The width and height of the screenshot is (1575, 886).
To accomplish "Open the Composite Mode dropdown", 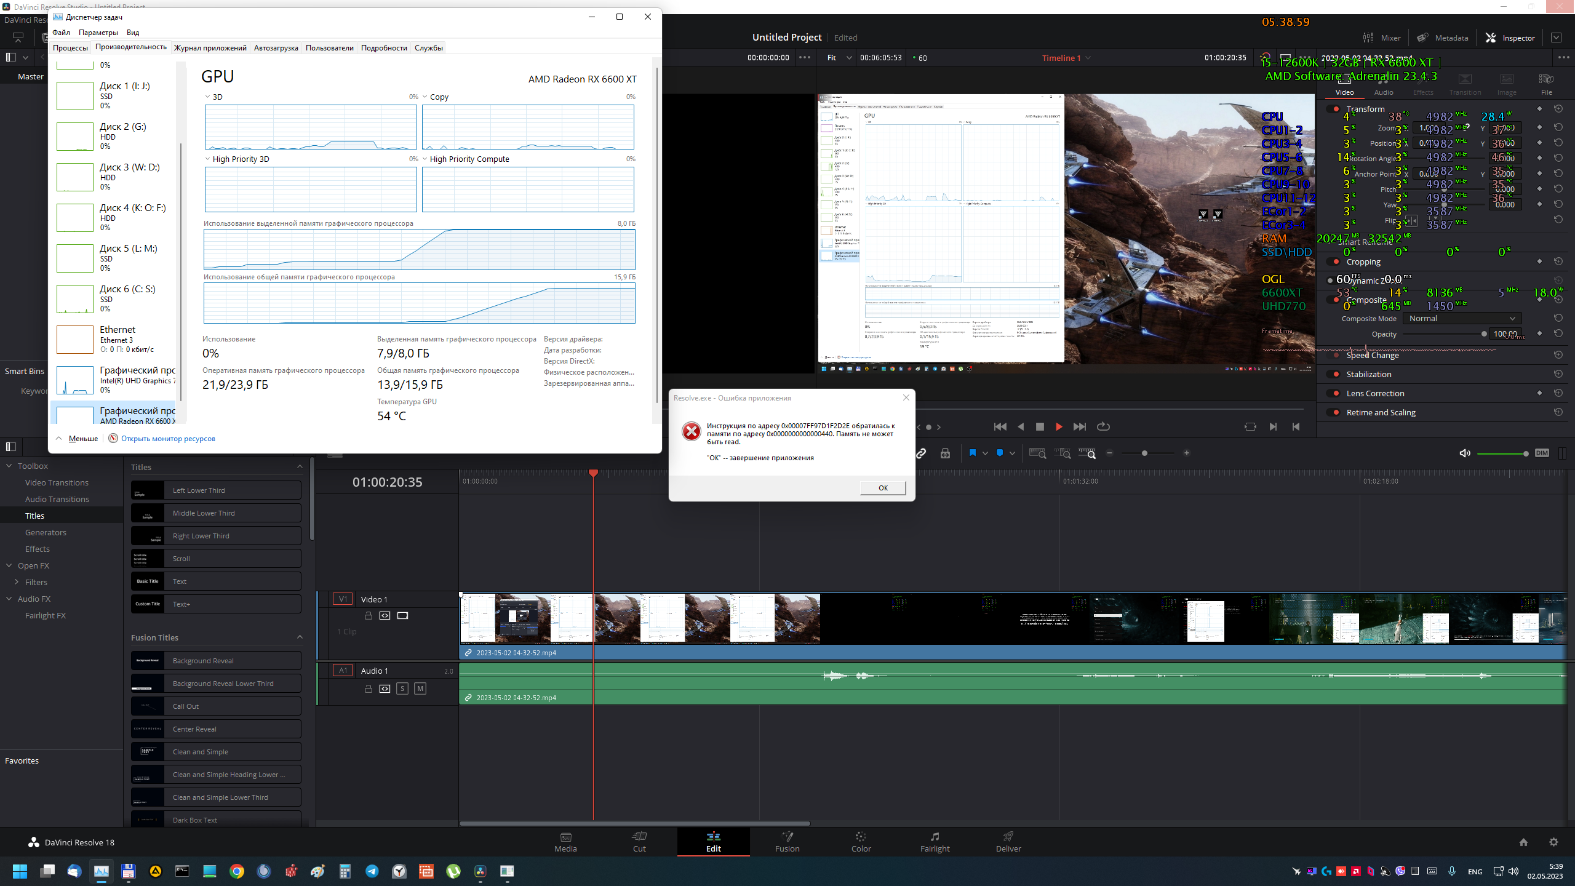I will (x=1462, y=318).
